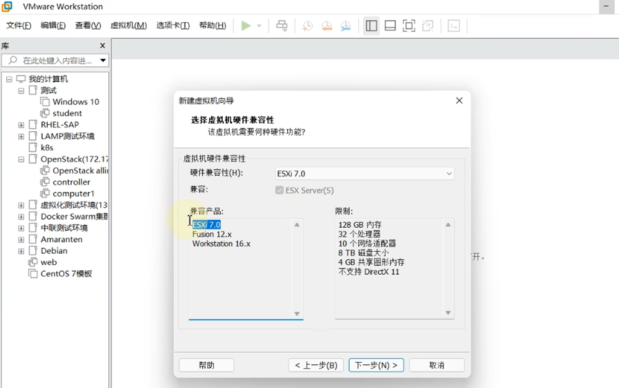
Task: Select the controller virtual machine
Action: tap(71, 182)
